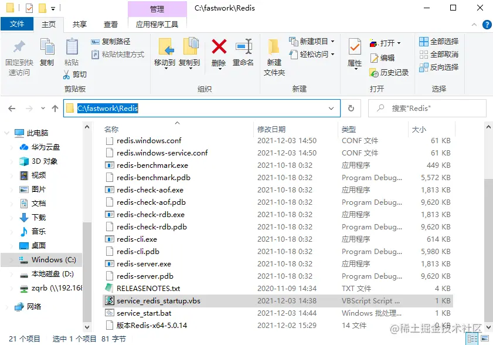Click the large icons view icon in status bar
493x345 pixels.
(485, 339)
